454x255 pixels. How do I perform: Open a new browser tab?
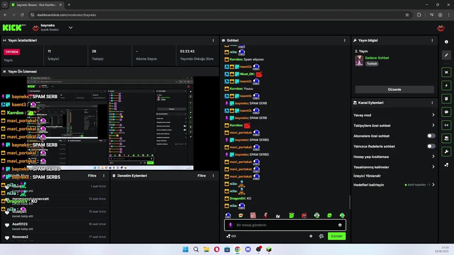click(69, 5)
